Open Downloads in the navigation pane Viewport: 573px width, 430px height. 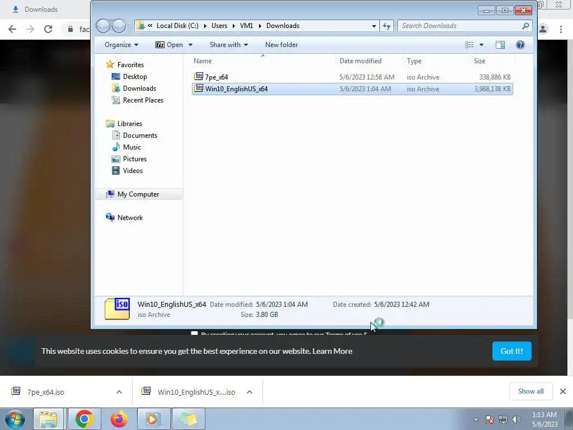139,88
